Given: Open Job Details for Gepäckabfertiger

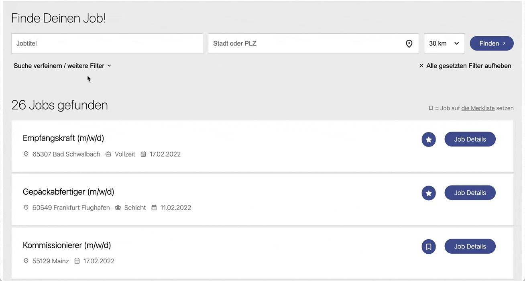Looking at the screenshot, I should 470,193.
